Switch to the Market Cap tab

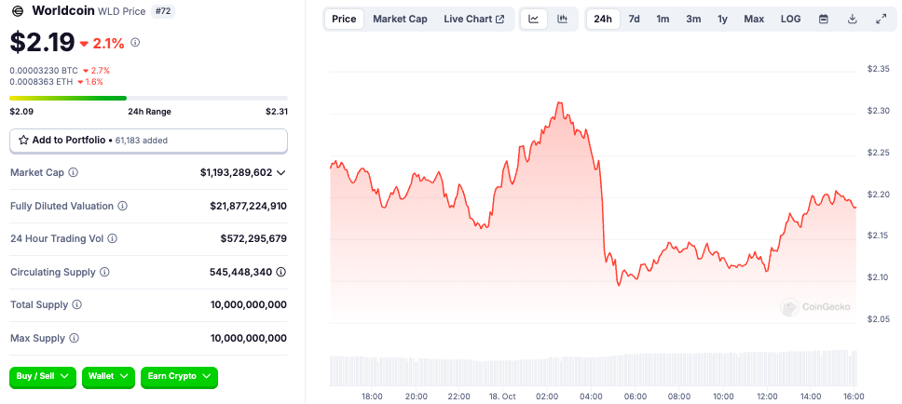click(400, 19)
